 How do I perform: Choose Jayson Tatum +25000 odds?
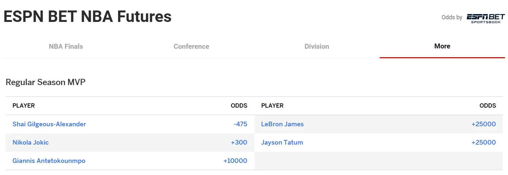pos(484,143)
